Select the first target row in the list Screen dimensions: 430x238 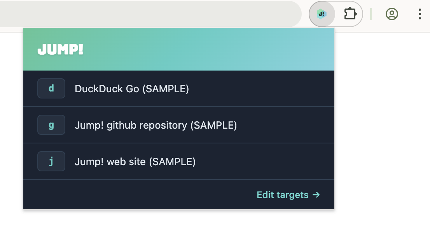pyautogui.click(x=179, y=88)
